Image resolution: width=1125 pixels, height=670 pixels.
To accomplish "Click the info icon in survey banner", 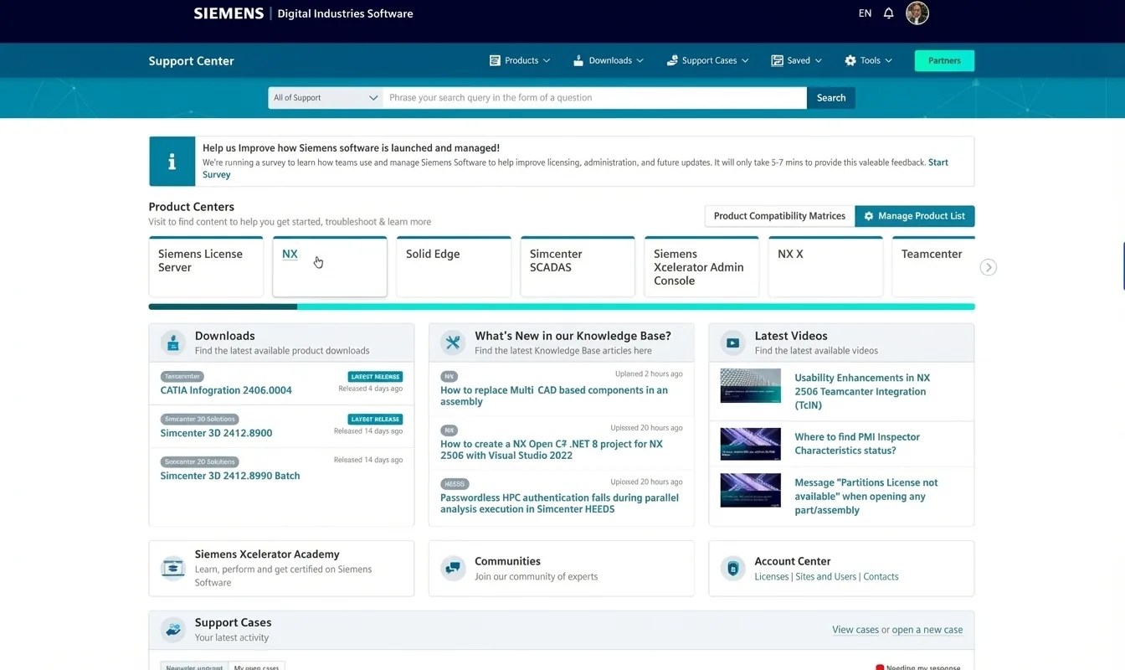I will point(172,162).
